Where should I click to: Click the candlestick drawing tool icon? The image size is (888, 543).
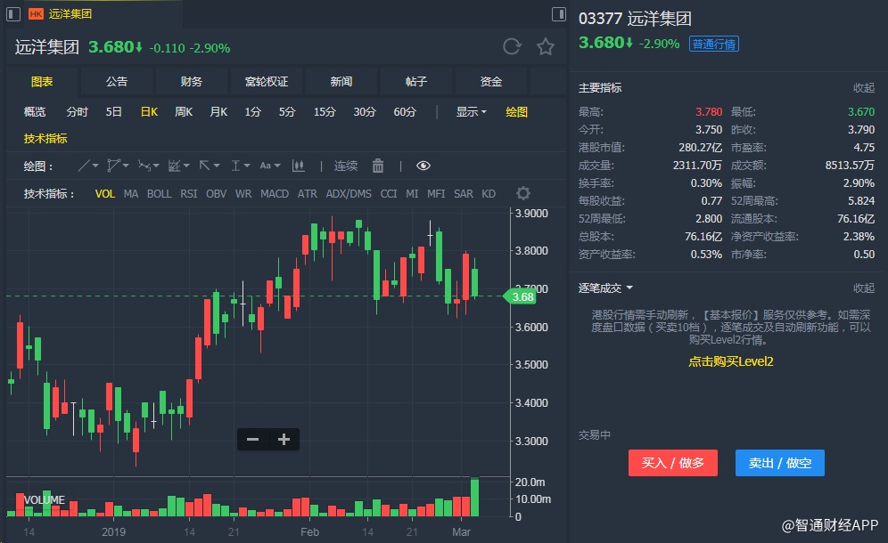(299, 166)
